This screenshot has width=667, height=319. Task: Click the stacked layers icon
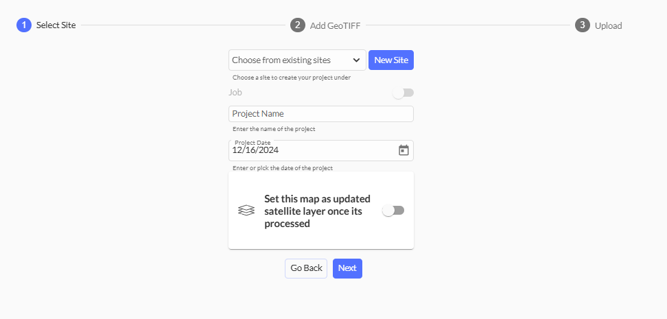coord(246,211)
